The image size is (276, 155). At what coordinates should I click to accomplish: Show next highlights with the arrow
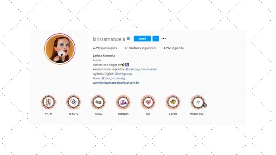point(205,105)
